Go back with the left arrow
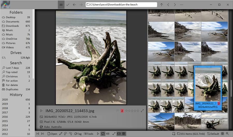Screen dimensions: 233x137 click(74, 5)
